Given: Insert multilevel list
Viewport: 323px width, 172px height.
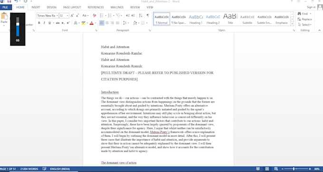Looking at the screenshot, I should coord(118,16).
